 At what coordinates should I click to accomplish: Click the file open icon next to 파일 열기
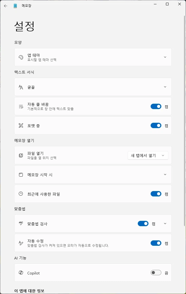(21, 155)
